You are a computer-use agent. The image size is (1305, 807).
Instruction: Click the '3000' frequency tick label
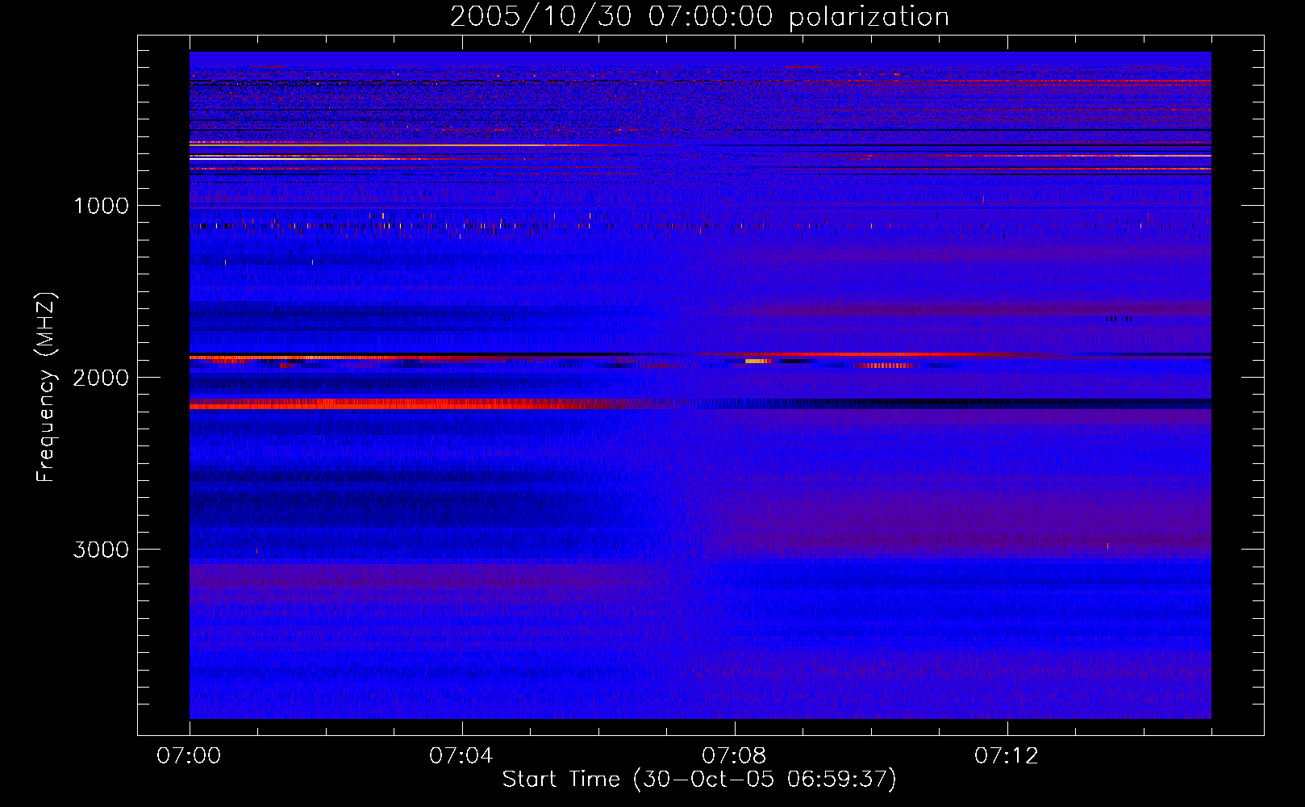[x=101, y=550]
